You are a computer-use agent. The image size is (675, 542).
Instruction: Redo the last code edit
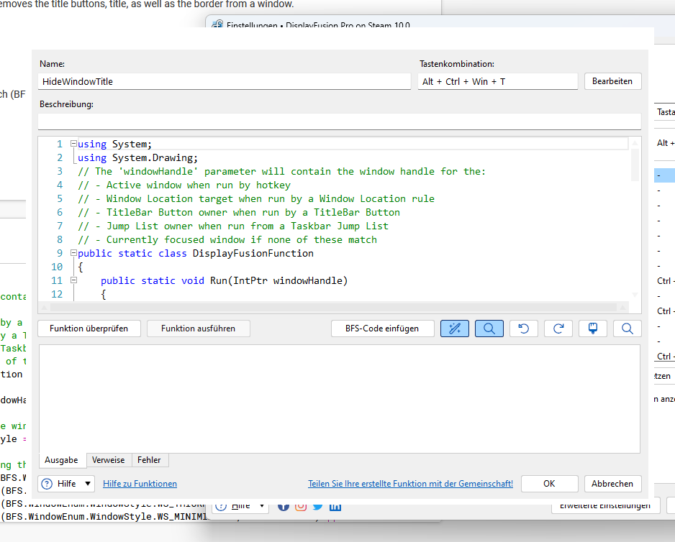(x=558, y=329)
